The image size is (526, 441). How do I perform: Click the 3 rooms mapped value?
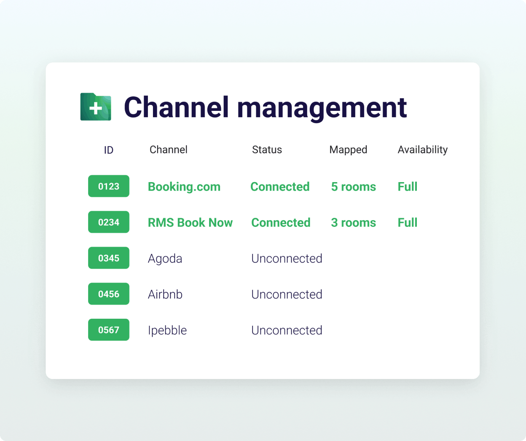pyautogui.click(x=354, y=223)
